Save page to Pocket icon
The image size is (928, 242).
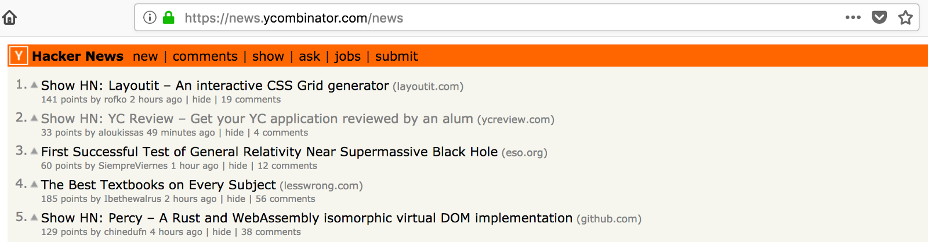point(879,18)
